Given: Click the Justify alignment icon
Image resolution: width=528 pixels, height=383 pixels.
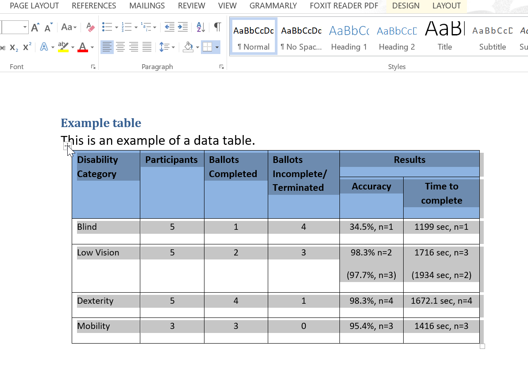Looking at the screenshot, I should [x=147, y=46].
